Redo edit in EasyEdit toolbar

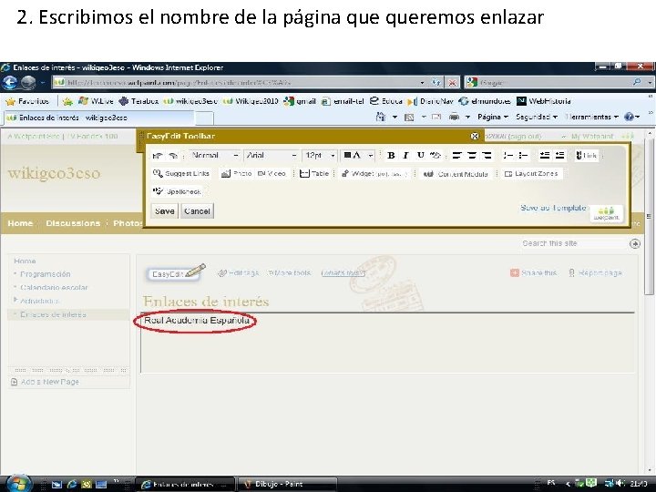pos(173,156)
